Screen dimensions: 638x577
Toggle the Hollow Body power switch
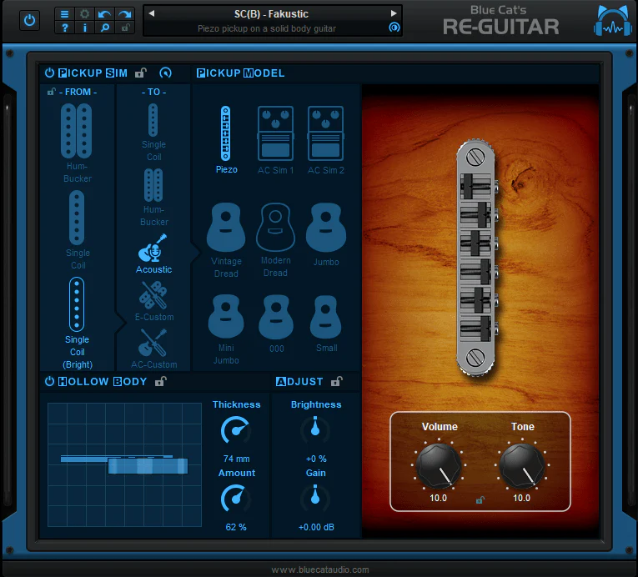click(x=49, y=381)
